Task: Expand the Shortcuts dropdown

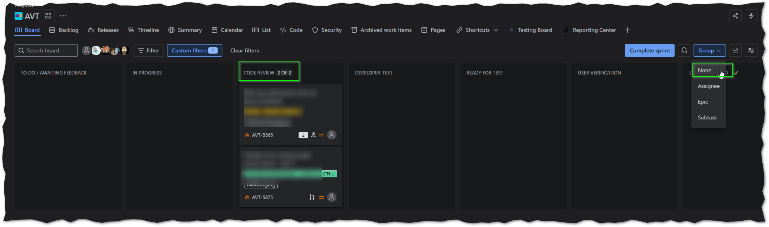Action: click(x=477, y=30)
